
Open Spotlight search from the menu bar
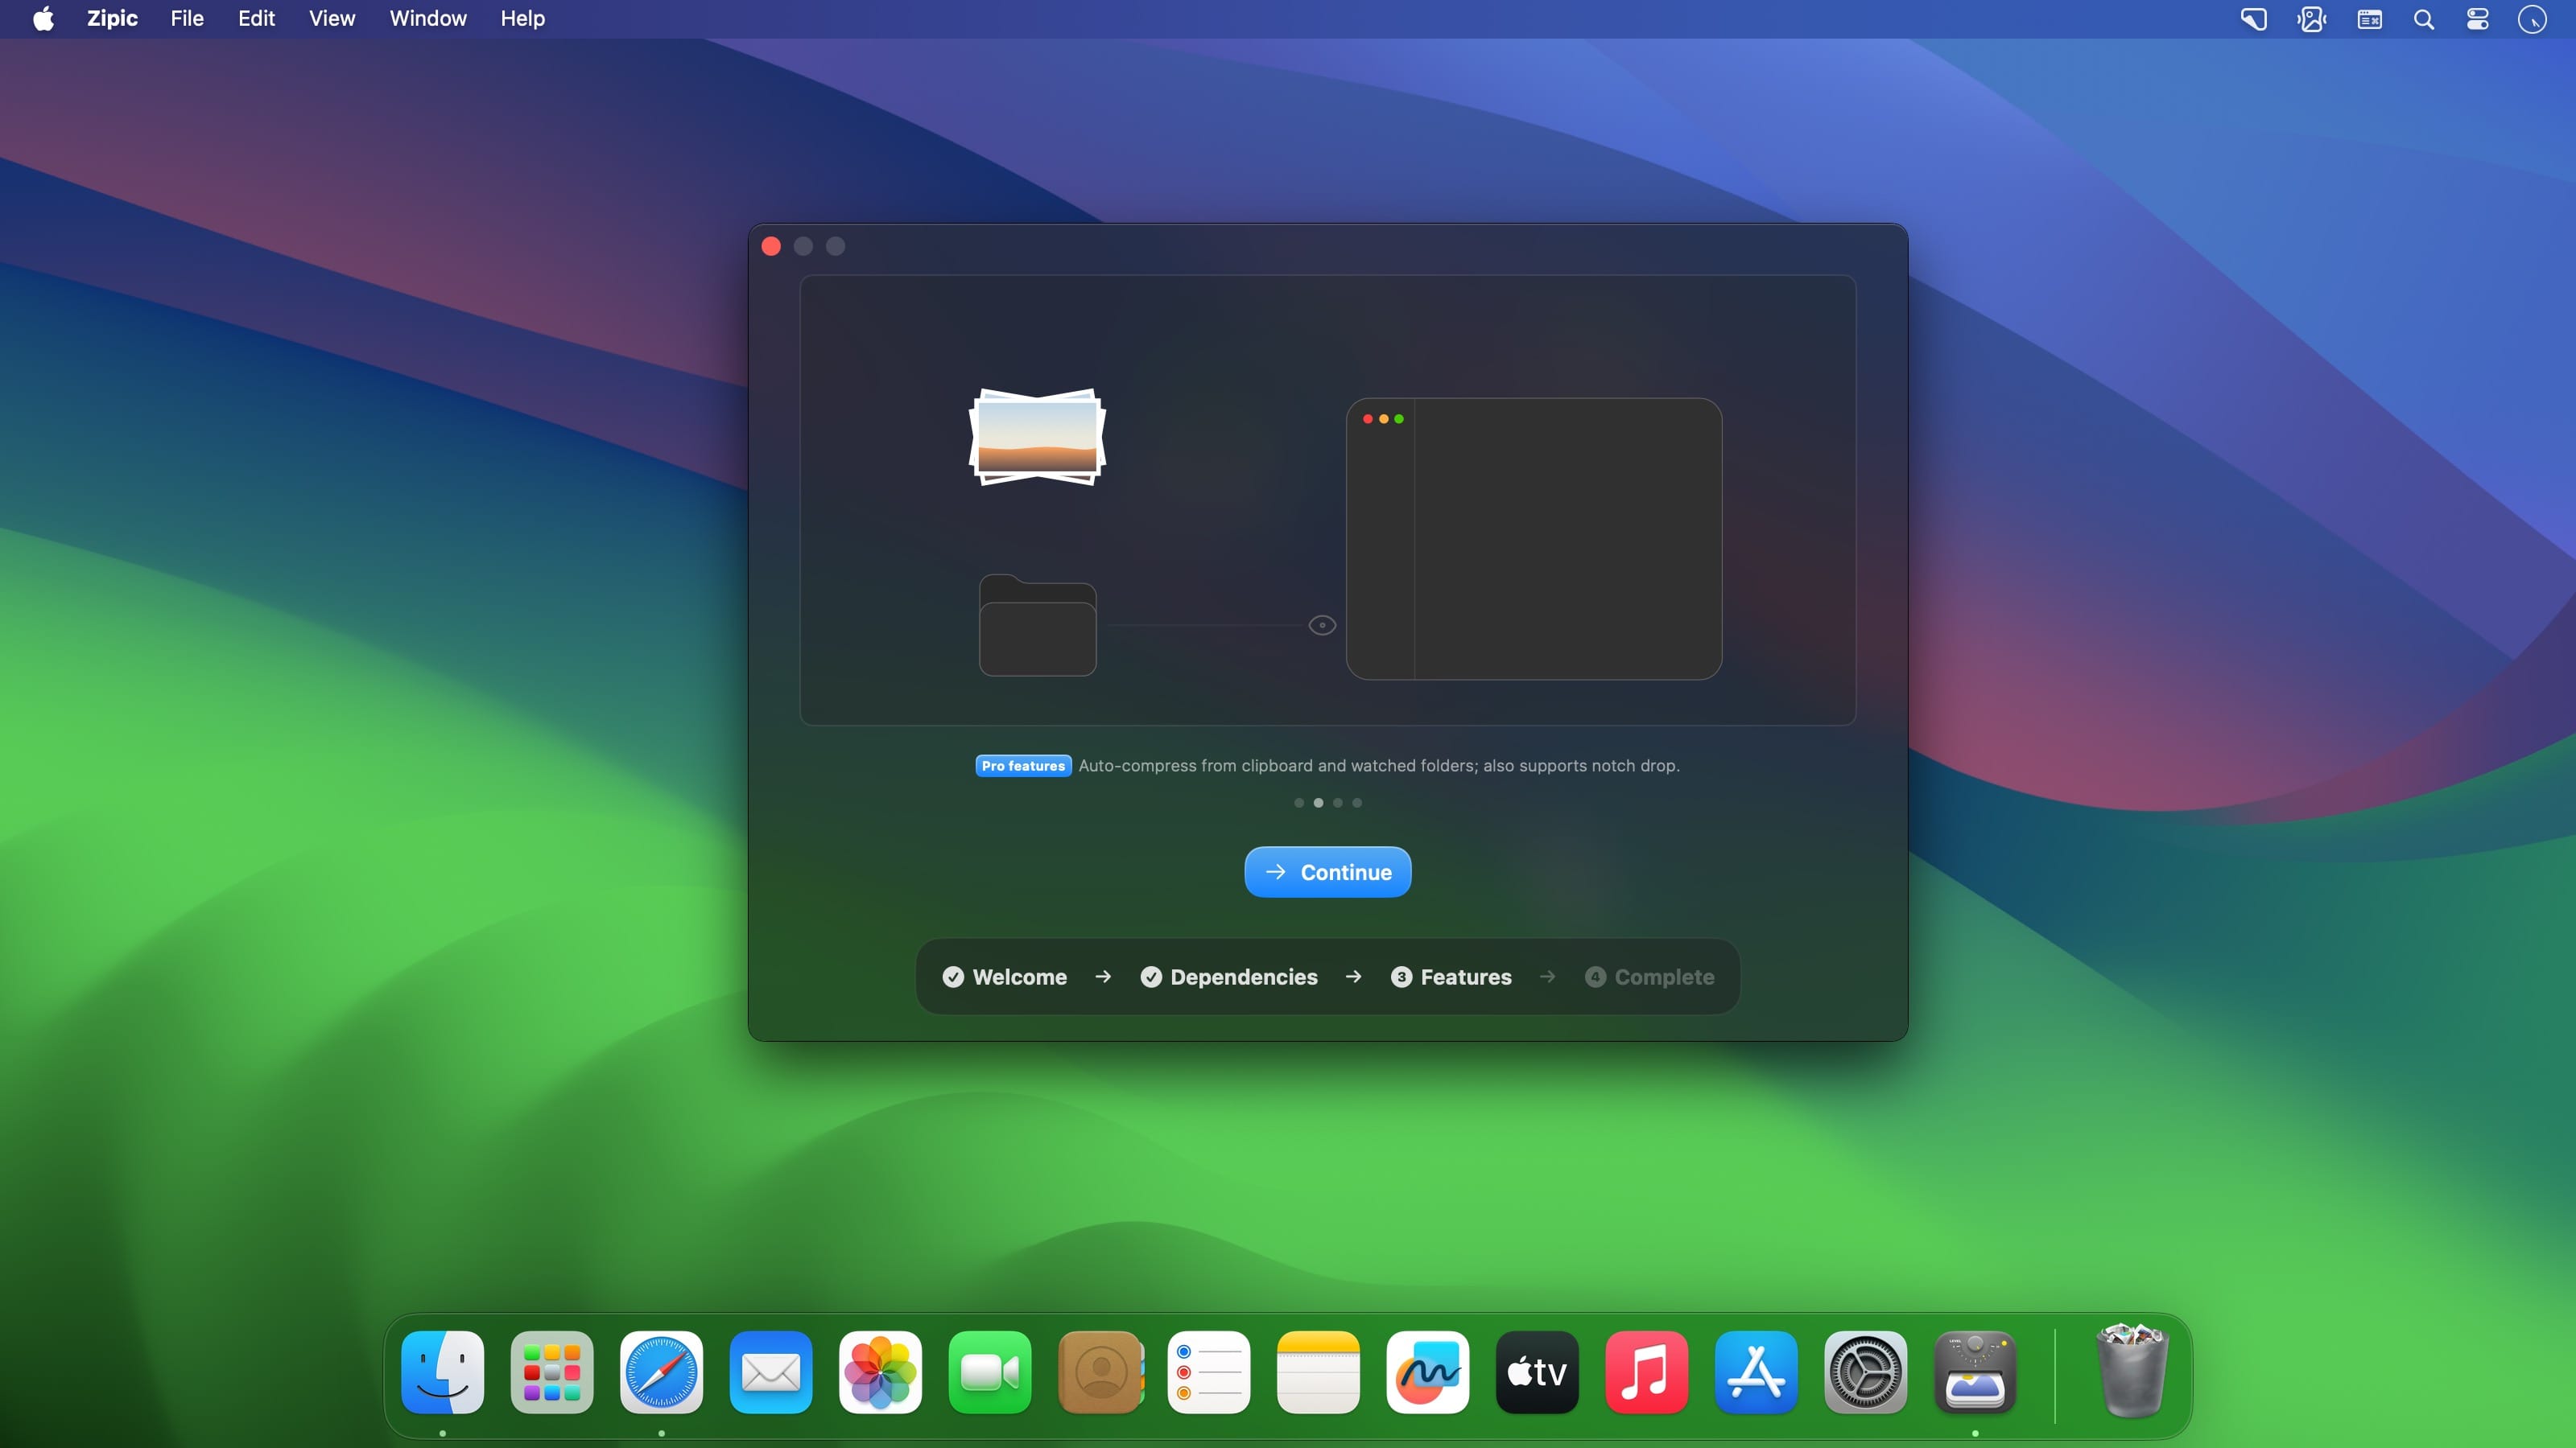[x=2423, y=19]
